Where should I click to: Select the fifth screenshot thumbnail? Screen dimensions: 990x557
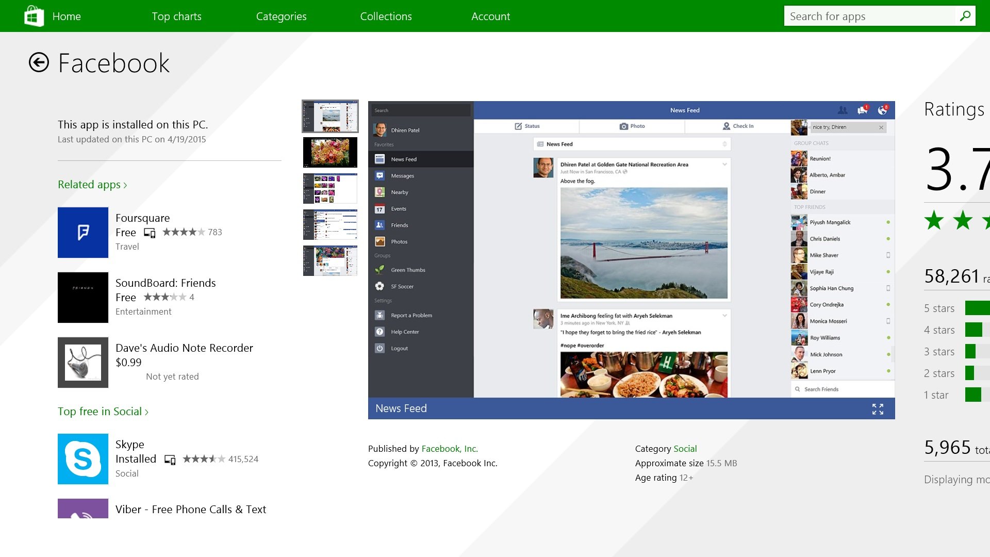tap(330, 260)
